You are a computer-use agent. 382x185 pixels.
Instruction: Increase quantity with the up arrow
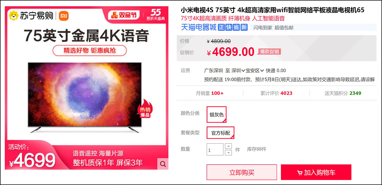[228, 146]
